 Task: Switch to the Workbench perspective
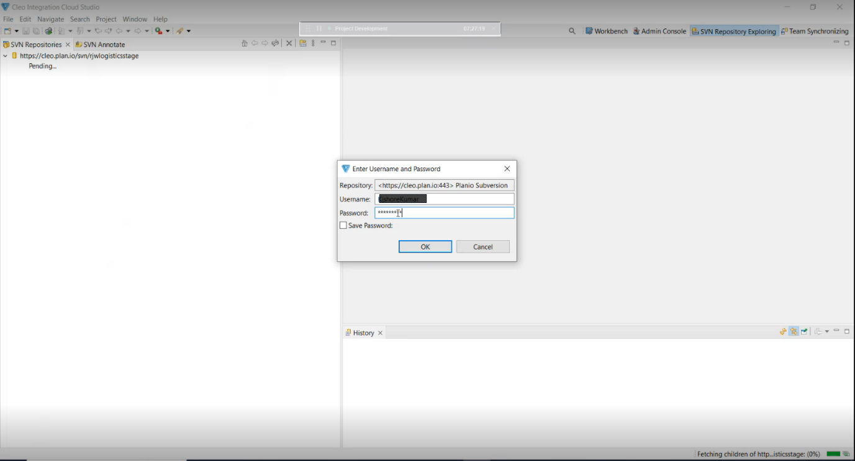pyautogui.click(x=607, y=31)
